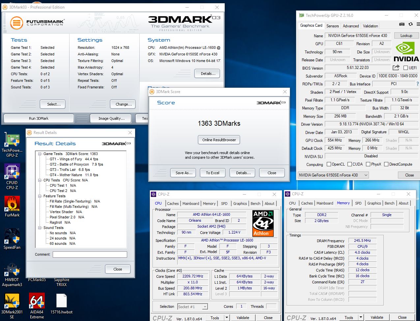Open the Graphics tab in right CPU-Z
This screenshot has width=420, height=321.
(x=374, y=203)
